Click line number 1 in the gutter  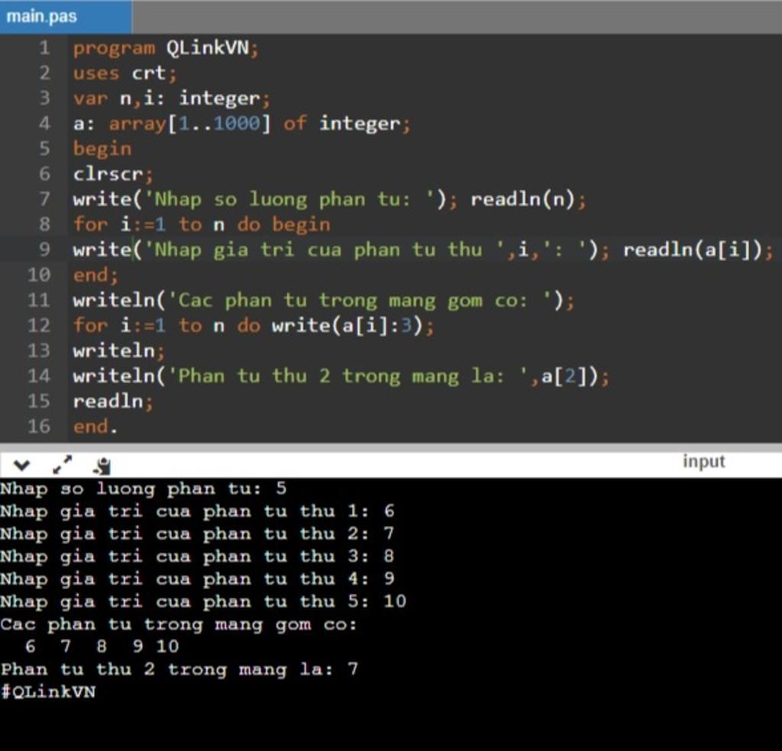[x=44, y=48]
